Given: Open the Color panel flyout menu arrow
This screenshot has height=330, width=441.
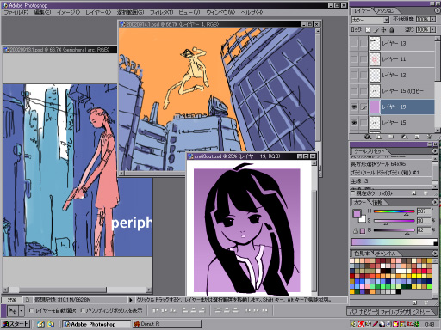Looking at the screenshot, I should (x=435, y=202).
